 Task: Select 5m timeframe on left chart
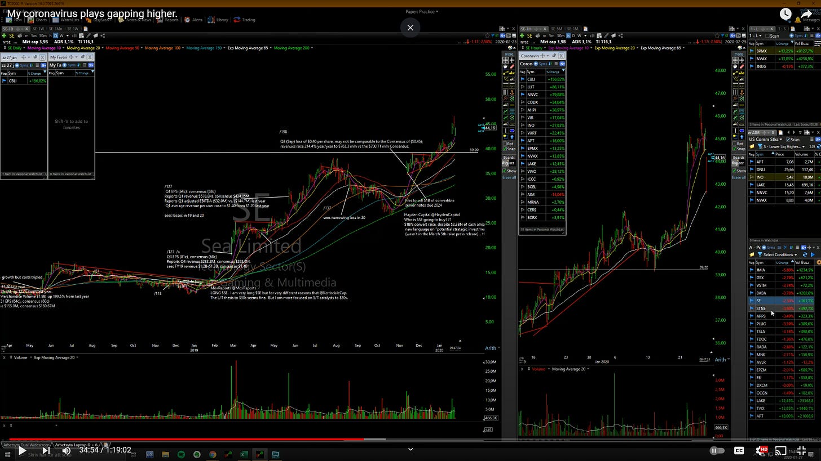tap(34, 35)
